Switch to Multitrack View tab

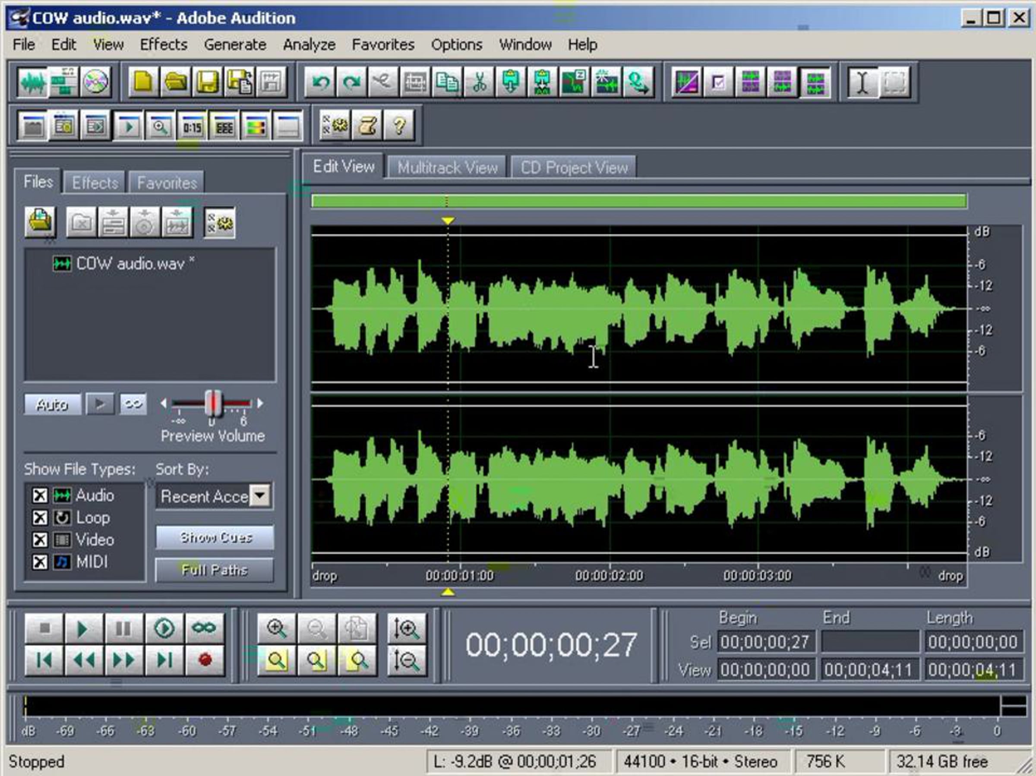pyautogui.click(x=447, y=167)
